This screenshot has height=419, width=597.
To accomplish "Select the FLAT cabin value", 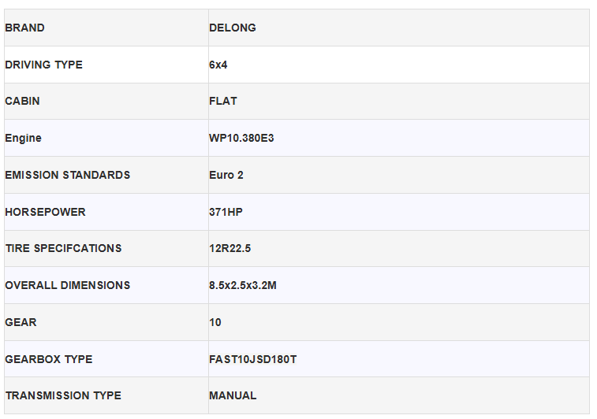I will pyautogui.click(x=223, y=101).
